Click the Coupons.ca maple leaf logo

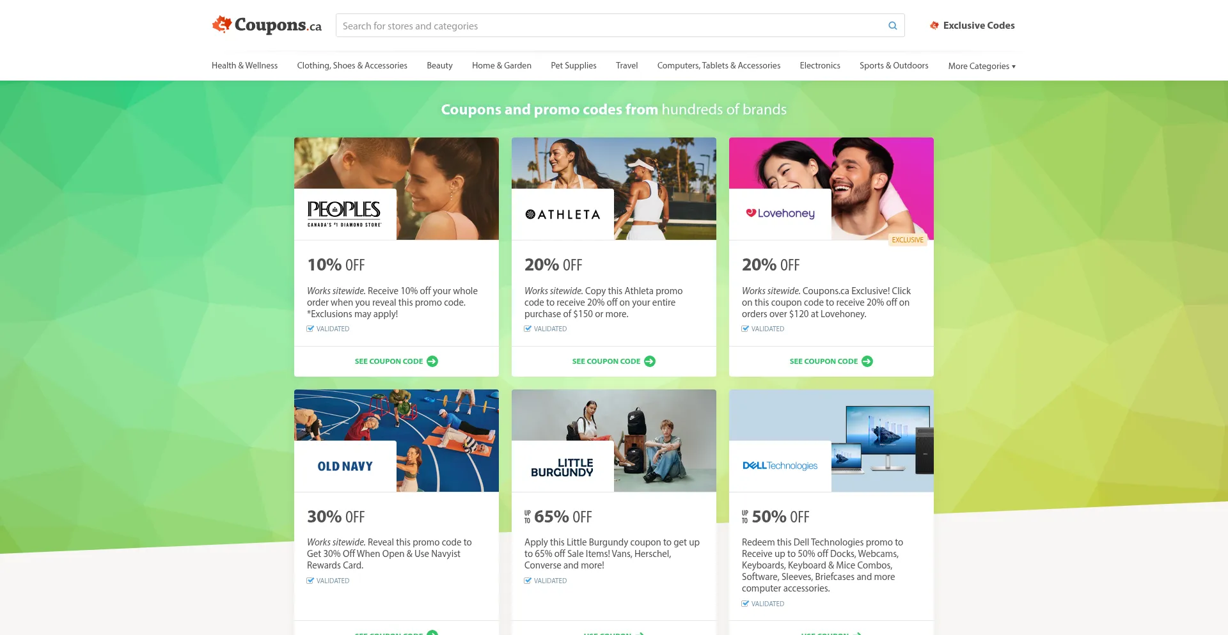point(222,24)
